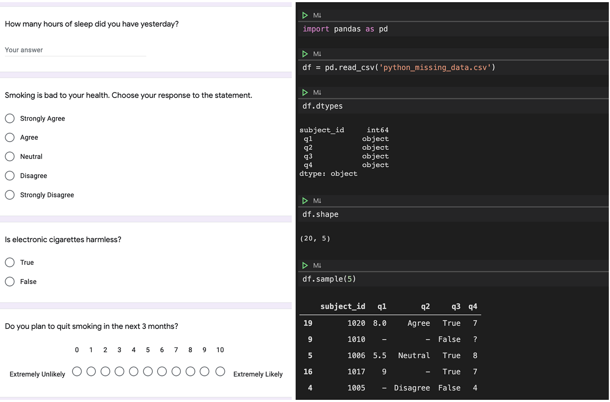Run the df.dtypes cell
This screenshot has height=402, width=610.
tap(305, 92)
